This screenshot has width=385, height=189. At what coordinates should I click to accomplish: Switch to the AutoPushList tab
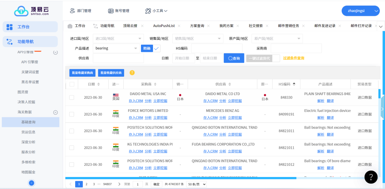(164, 26)
